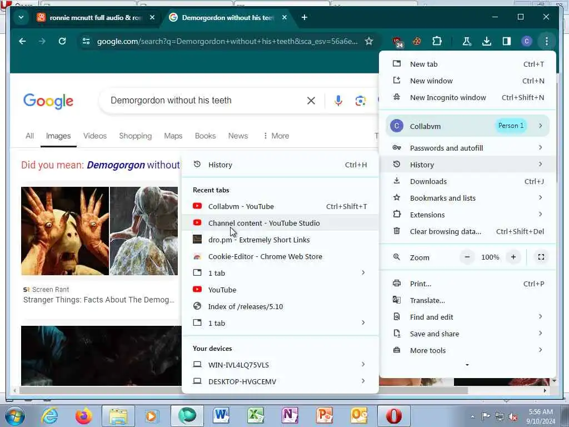
Task: Click the Demogorgon spelling suggestion link
Action: [x=133, y=165]
